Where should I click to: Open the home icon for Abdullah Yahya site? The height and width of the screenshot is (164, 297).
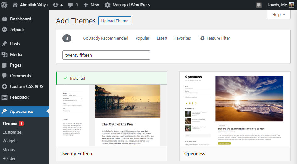[15, 5]
